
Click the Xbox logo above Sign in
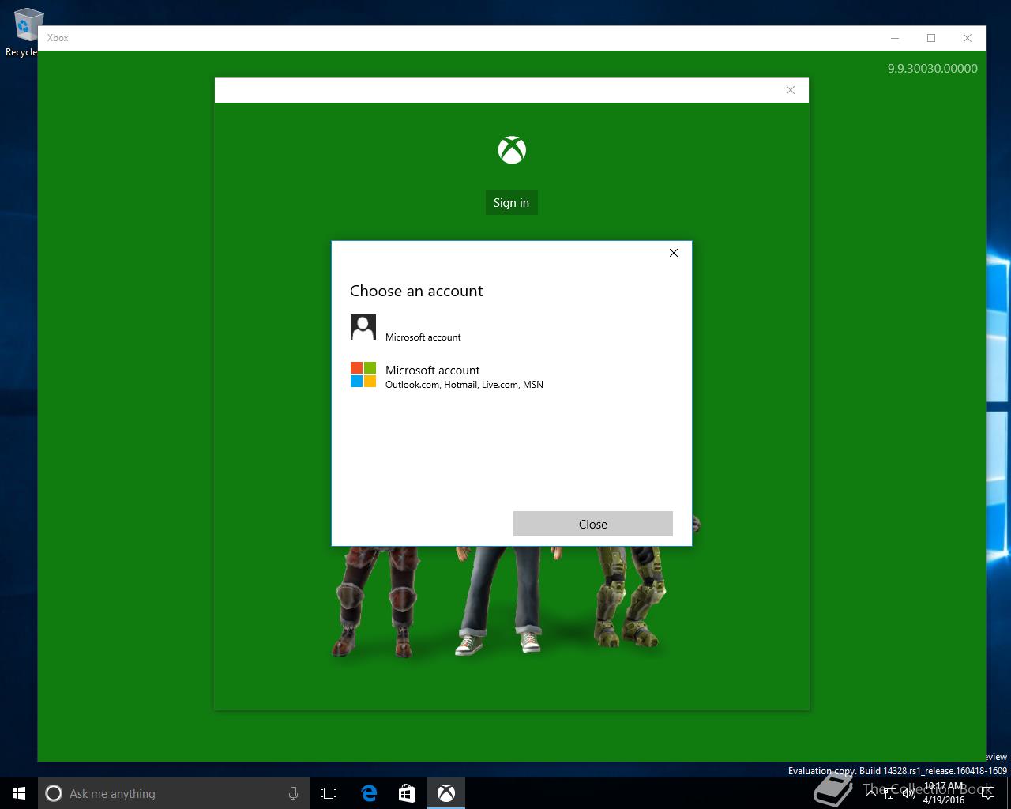pyautogui.click(x=512, y=150)
